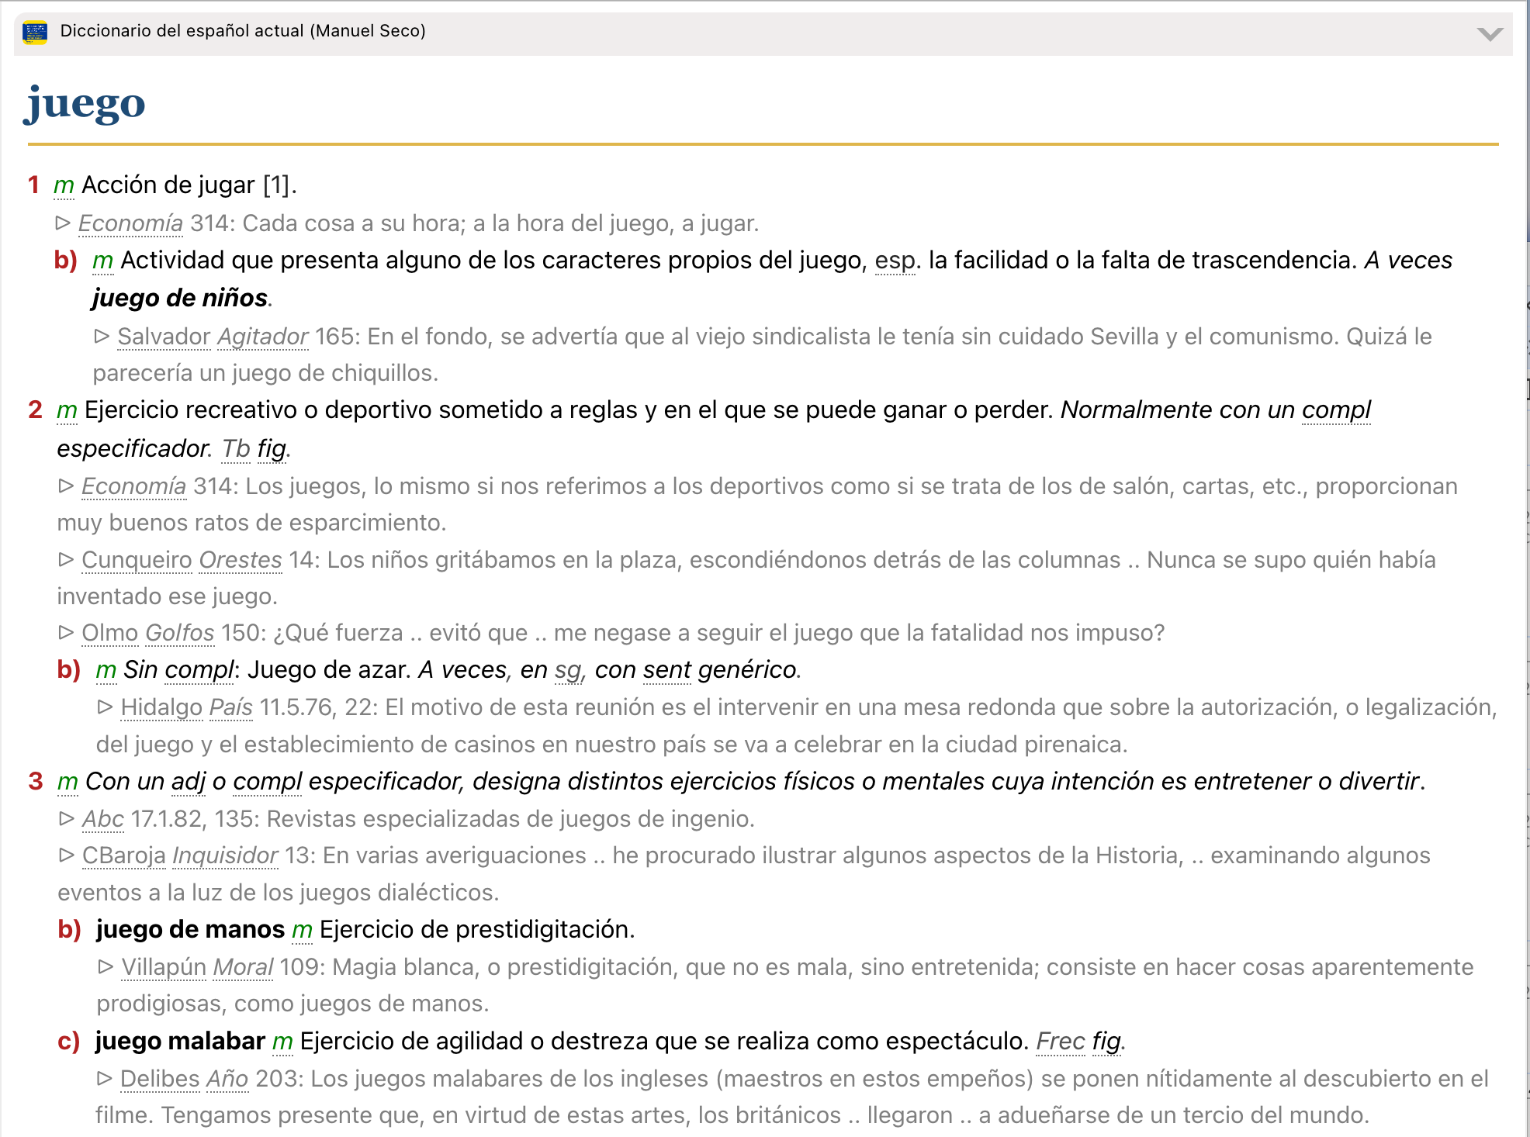
Task: Click the Inquisidor source abbreviation
Action: 225,855
